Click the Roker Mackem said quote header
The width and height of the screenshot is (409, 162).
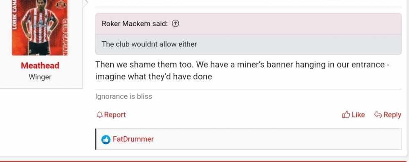tap(248, 24)
